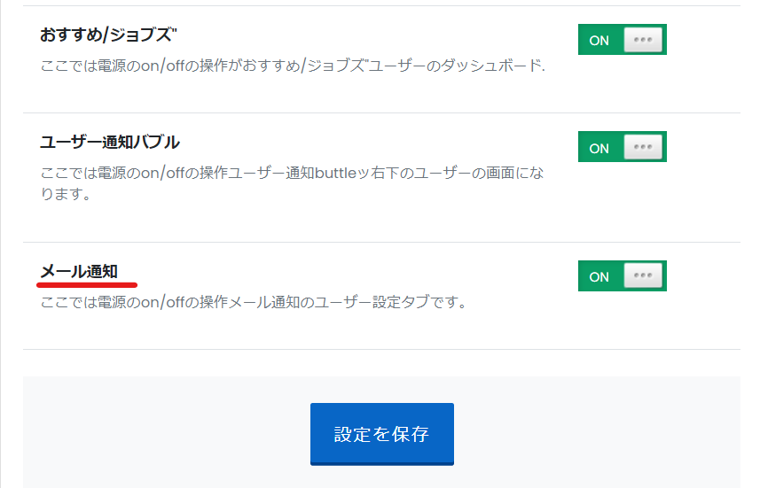This screenshot has height=488, width=760.
Task: Toggle off the おすすめ/ジョブズ switch
Action: click(623, 40)
